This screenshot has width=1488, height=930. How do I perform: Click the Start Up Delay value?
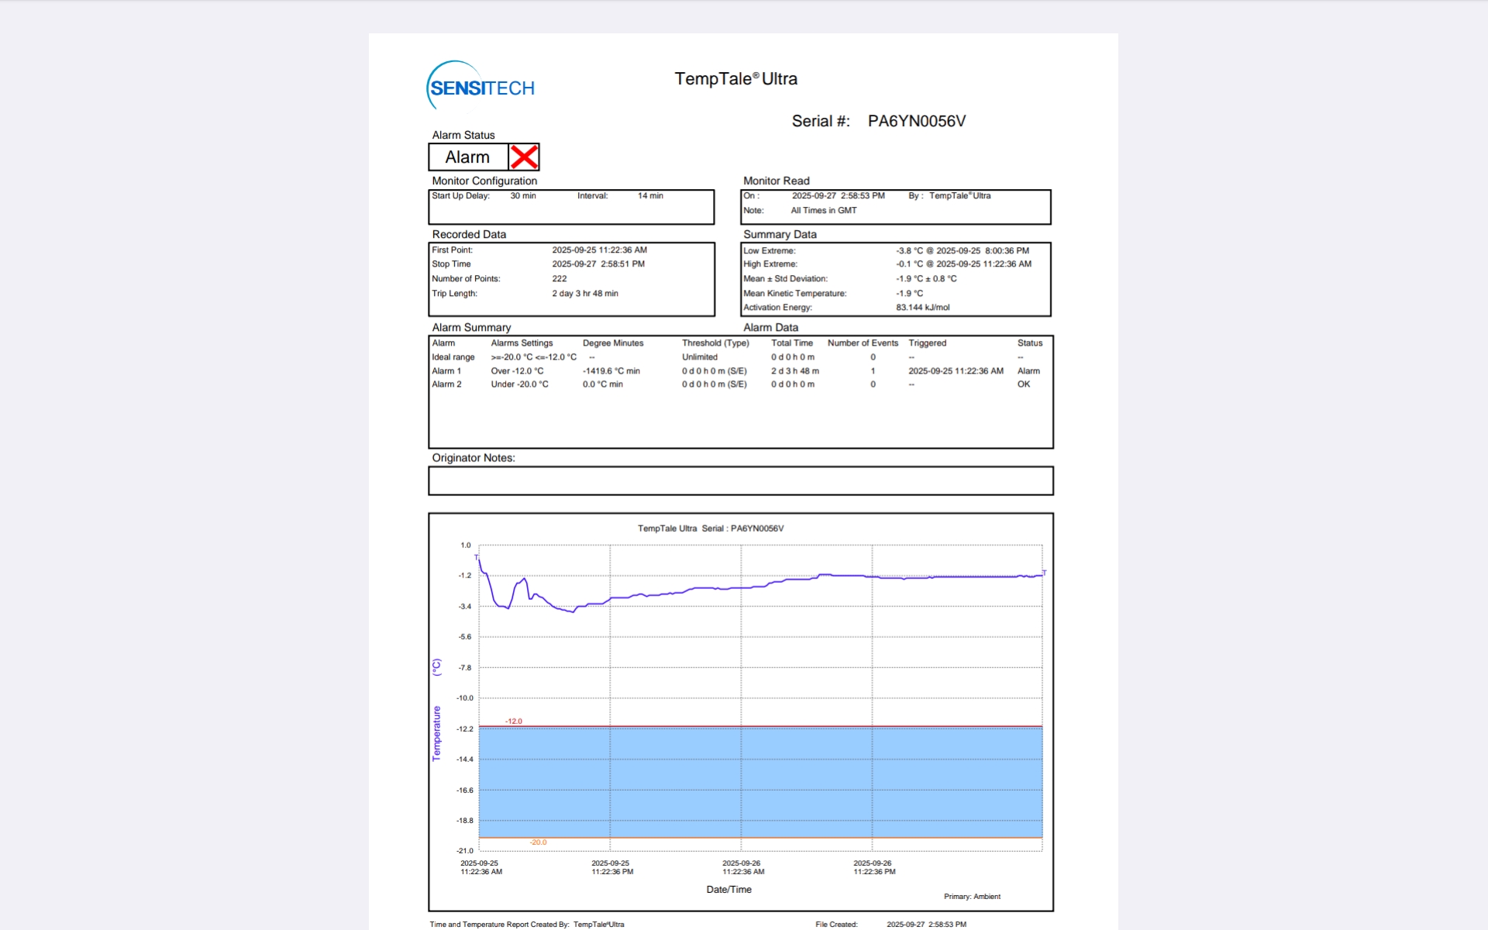pyautogui.click(x=523, y=196)
